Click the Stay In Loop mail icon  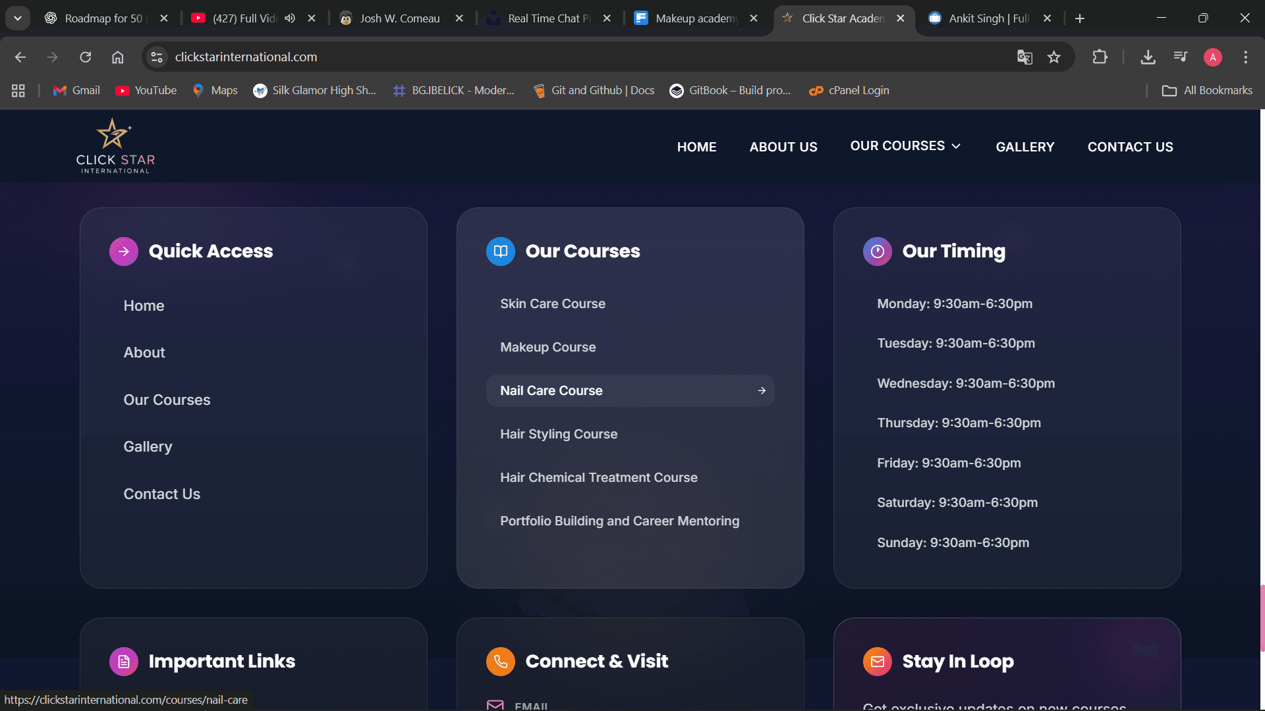click(x=878, y=662)
